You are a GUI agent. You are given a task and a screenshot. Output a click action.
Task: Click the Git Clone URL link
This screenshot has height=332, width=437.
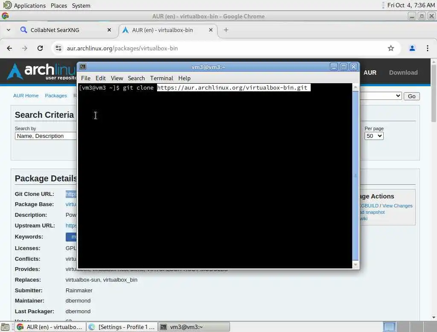pyautogui.click(x=71, y=194)
